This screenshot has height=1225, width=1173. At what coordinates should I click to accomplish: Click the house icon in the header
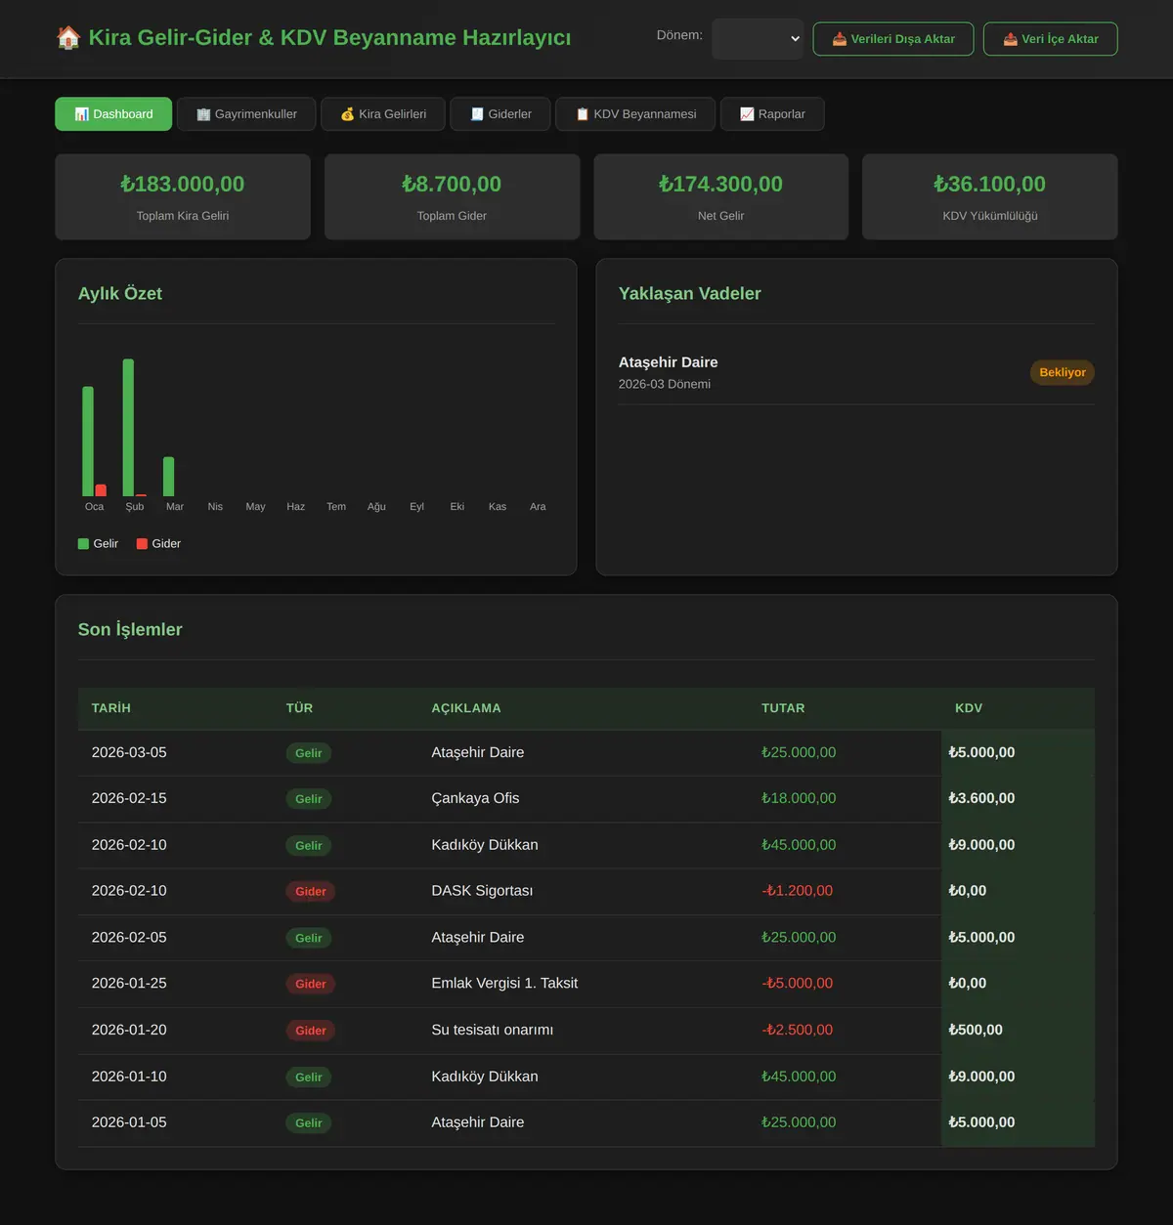click(68, 38)
